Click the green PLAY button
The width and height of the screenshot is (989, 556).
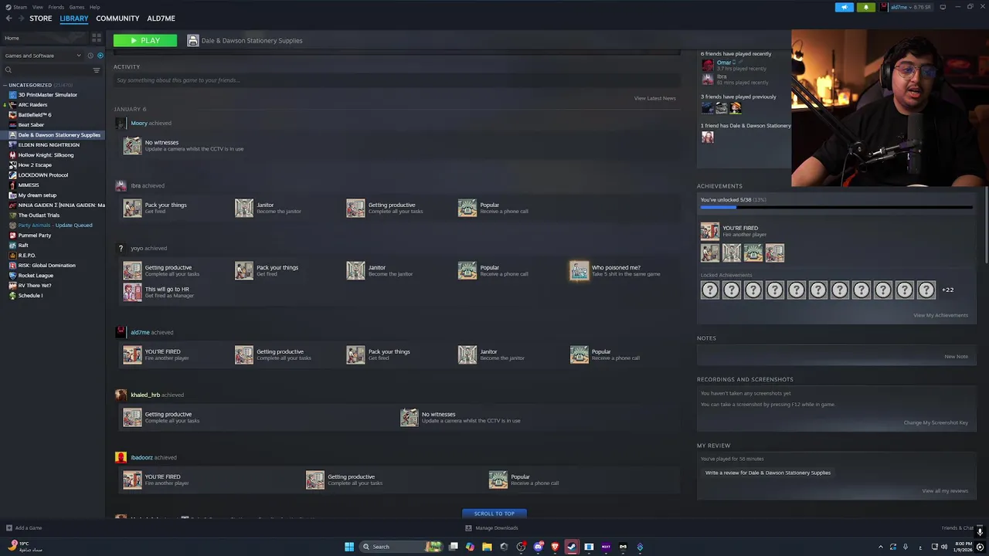click(x=144, y=40)
